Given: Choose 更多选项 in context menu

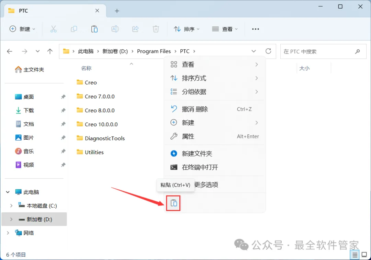Looking at the screenshot, I should 206,185.
